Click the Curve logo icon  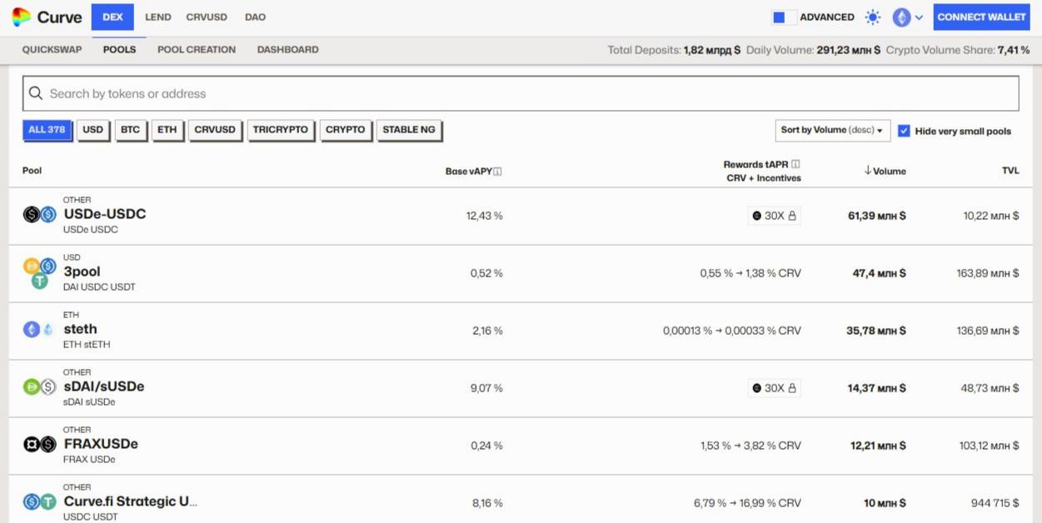coord(22,17)
